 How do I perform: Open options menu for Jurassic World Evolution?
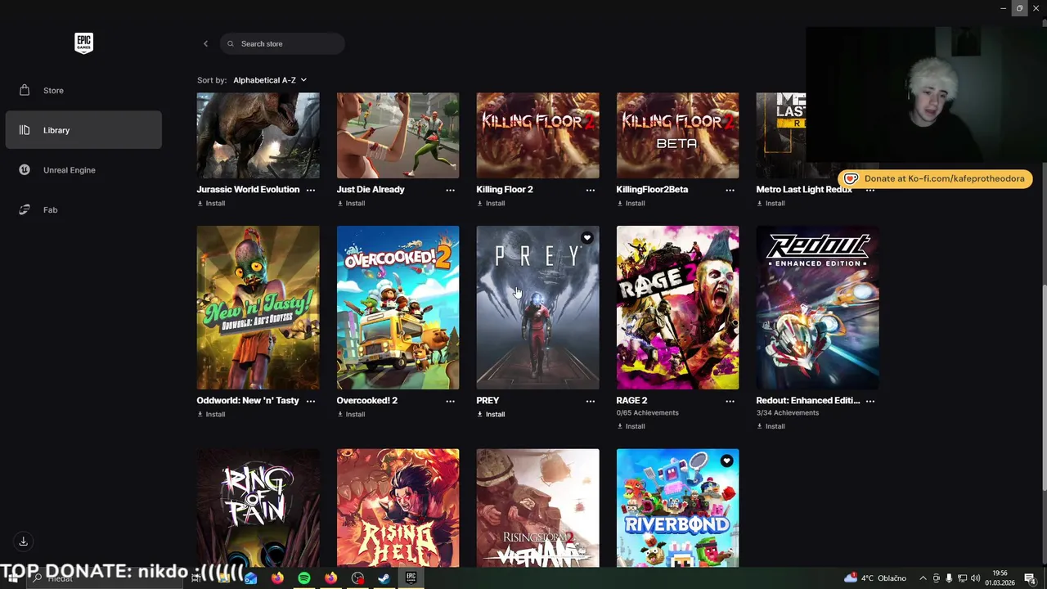pyautogui.click(x=310, y=190)
